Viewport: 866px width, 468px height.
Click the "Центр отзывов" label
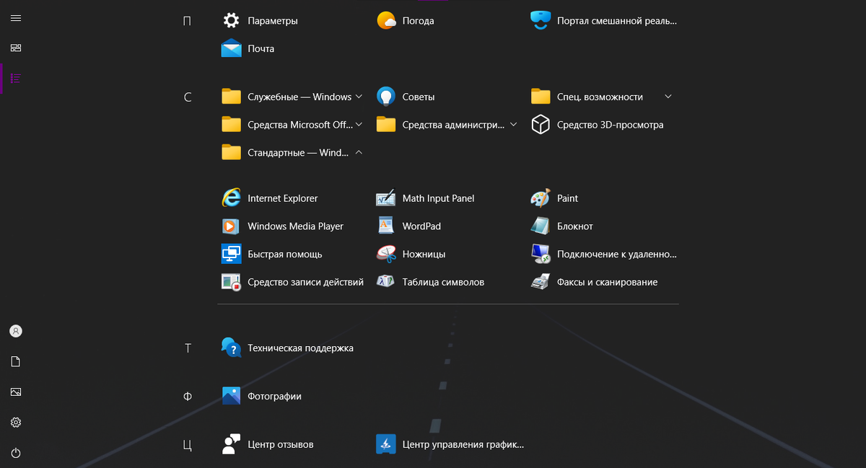[x=281, y=444]
